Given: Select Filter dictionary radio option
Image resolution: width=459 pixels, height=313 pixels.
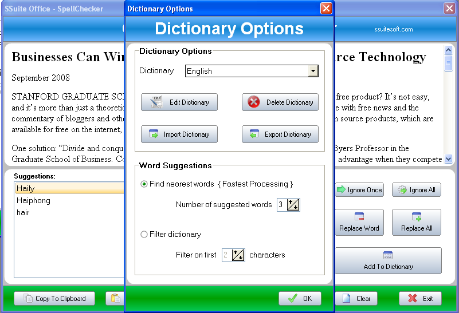Looking at the screenshot, I should (x=144, y=234).
